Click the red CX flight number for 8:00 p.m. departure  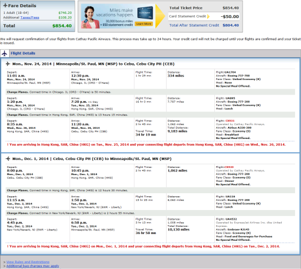(x=229, y=167)
